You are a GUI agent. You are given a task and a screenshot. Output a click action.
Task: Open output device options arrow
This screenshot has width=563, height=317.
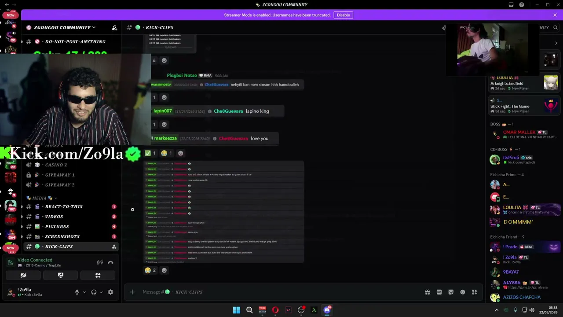pyautogui.click(x=101, y=292)
